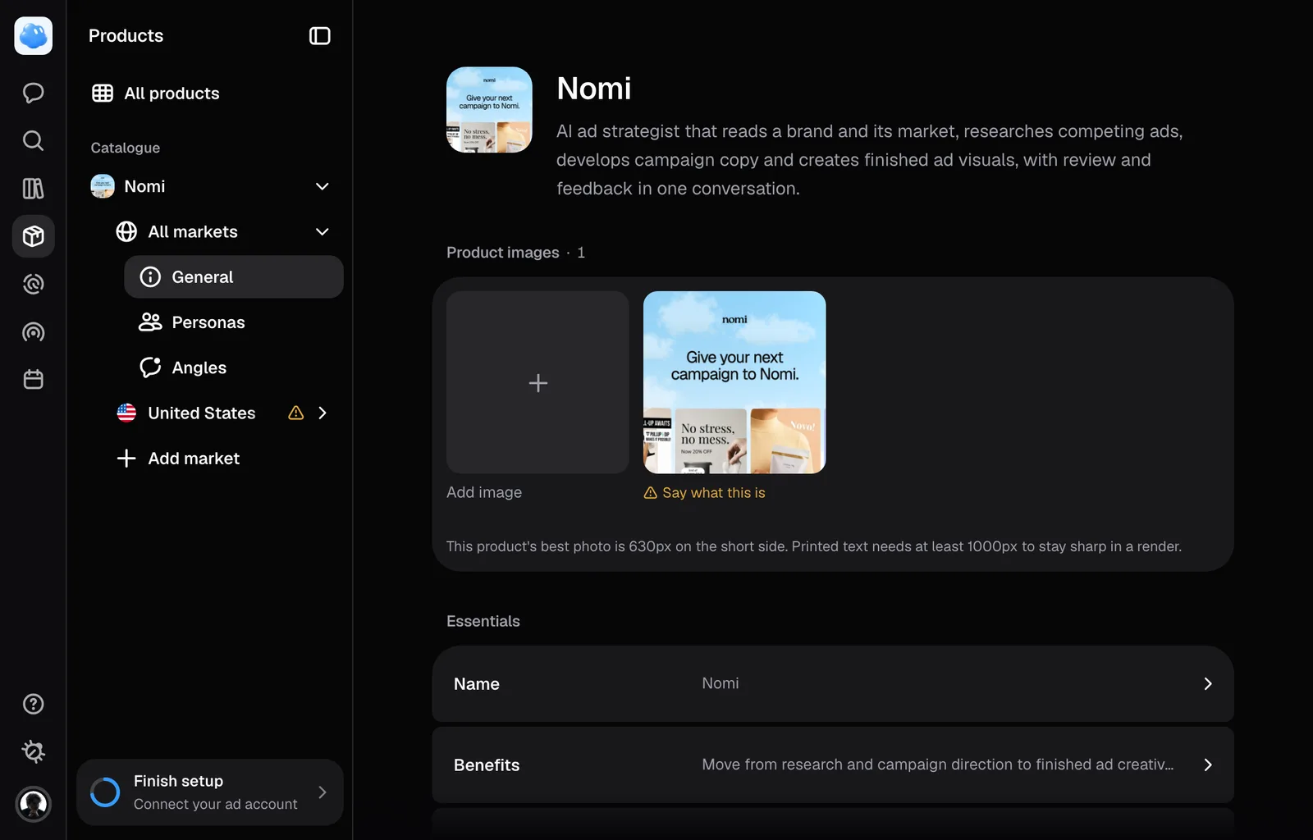Open the chat icon in the left rail
This screenshot has width=1313, height=840.
click(33, 93)
